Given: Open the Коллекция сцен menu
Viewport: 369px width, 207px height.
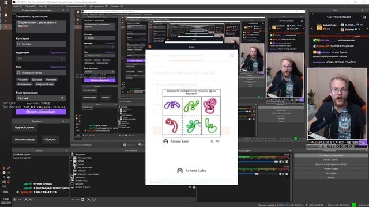Looking at the screenshot, I should point(76,6).
